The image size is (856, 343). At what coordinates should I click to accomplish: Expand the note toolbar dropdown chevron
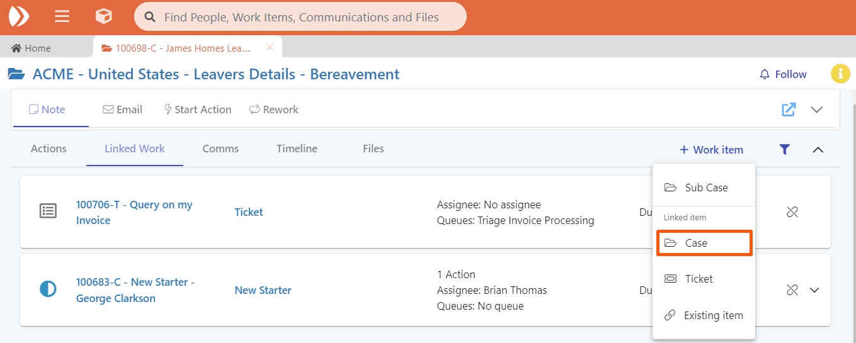coord(816,110)
